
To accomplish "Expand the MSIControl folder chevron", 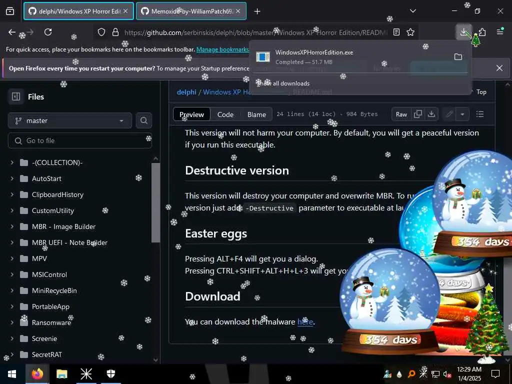I will coord(12,274).
